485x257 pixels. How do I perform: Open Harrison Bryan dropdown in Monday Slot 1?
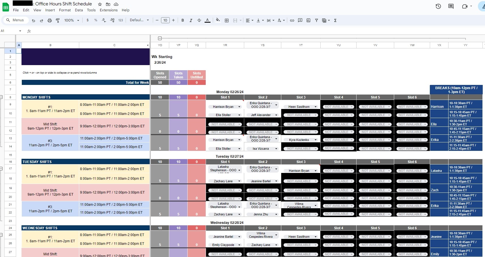pyautogui.click(x=239, y=107)
